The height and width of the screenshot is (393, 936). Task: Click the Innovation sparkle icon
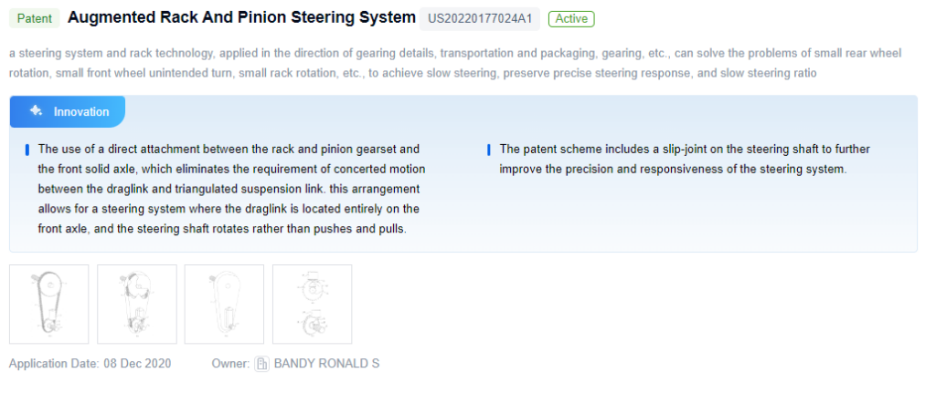pos(37,111)
